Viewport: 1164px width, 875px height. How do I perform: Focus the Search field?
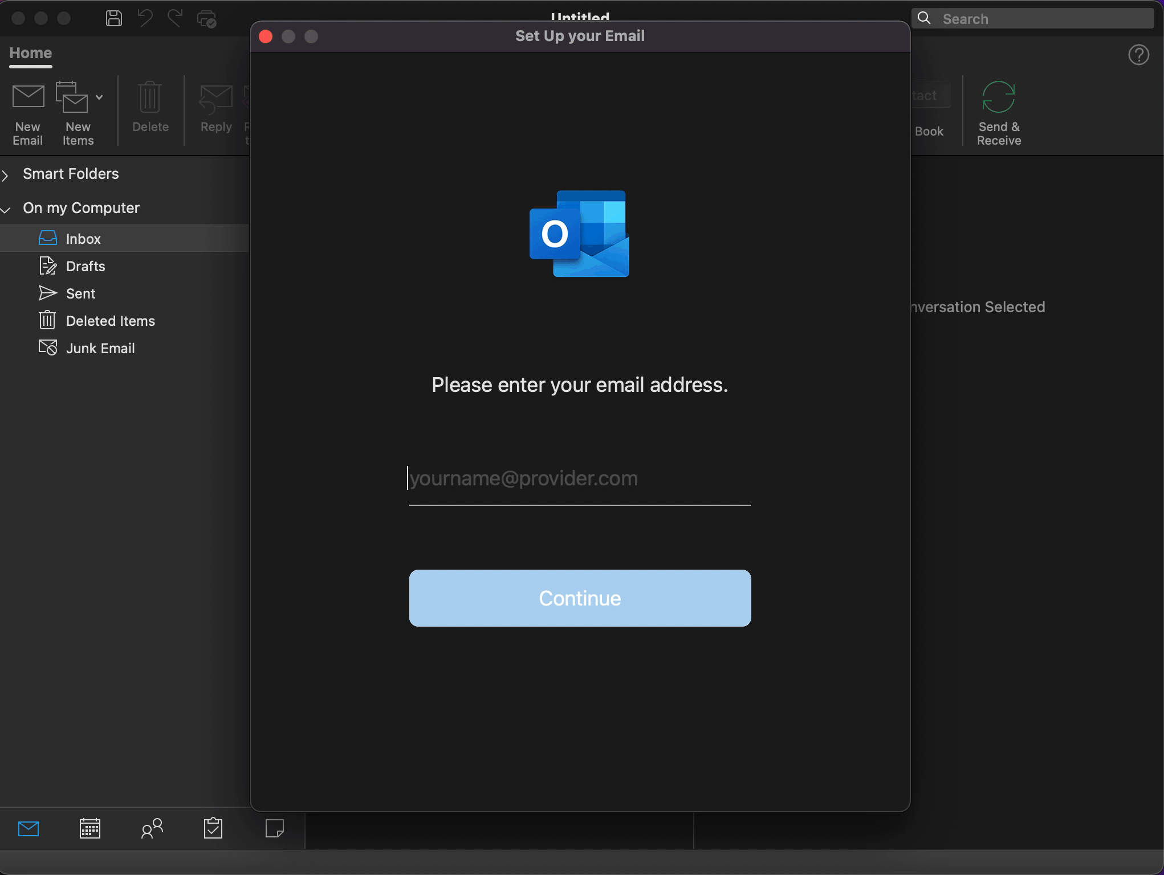(1033, 18)
